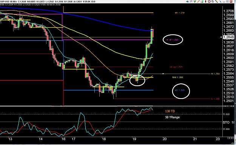This screenshot has height=145, width=236.
Task: Click date 19 on the time axis
Action: [134, 139]
